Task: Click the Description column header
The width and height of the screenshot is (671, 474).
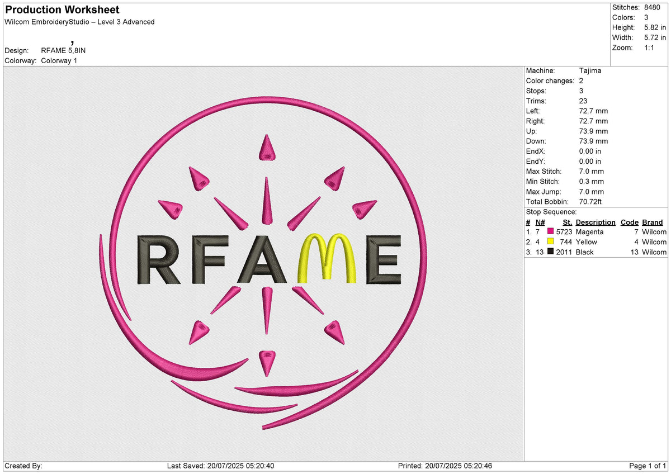Action: click(596, 222)
